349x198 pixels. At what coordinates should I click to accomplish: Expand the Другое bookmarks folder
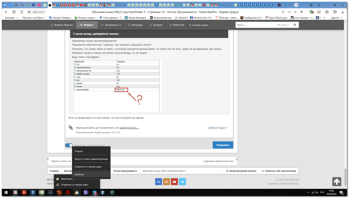coord(337,18)
